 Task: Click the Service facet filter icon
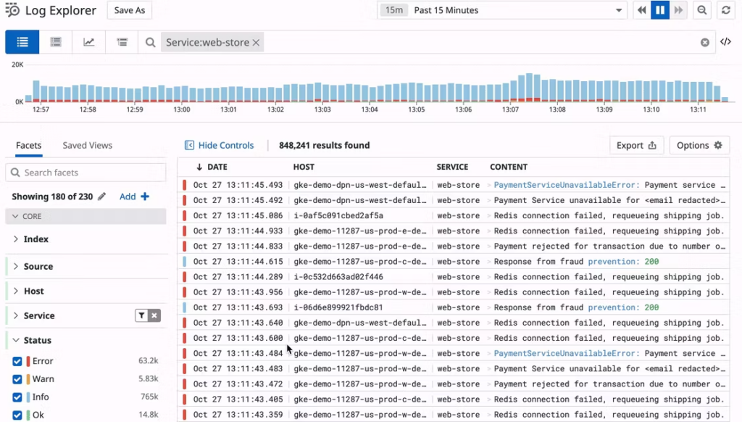[141, 315]
